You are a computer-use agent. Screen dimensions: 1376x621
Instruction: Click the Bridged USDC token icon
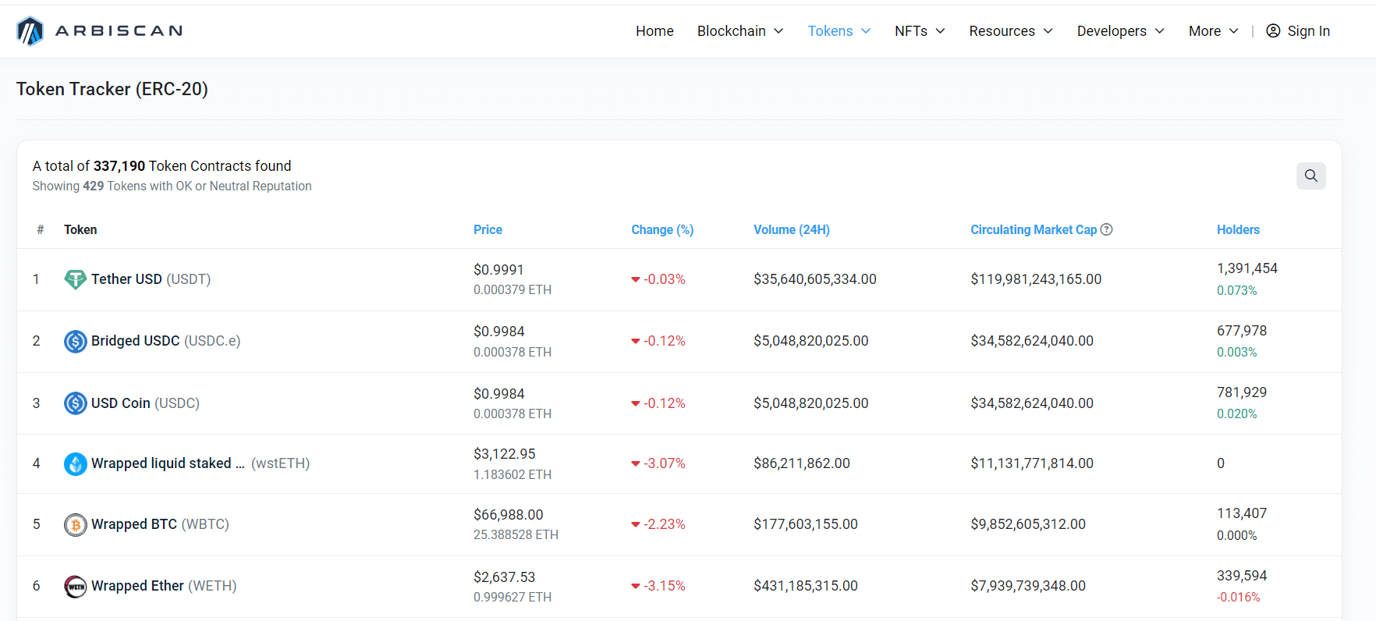(75, 341)
